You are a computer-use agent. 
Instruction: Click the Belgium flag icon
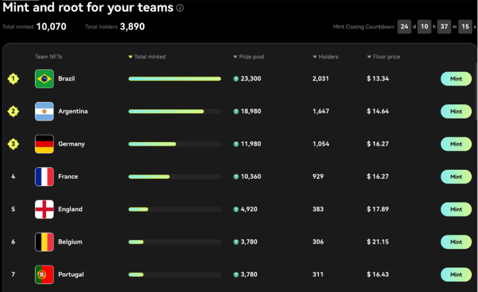[x=44, y=242]
